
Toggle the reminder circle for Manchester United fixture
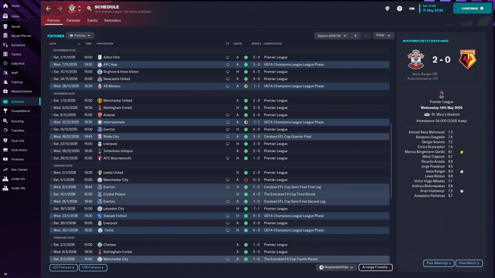(51, 101)
